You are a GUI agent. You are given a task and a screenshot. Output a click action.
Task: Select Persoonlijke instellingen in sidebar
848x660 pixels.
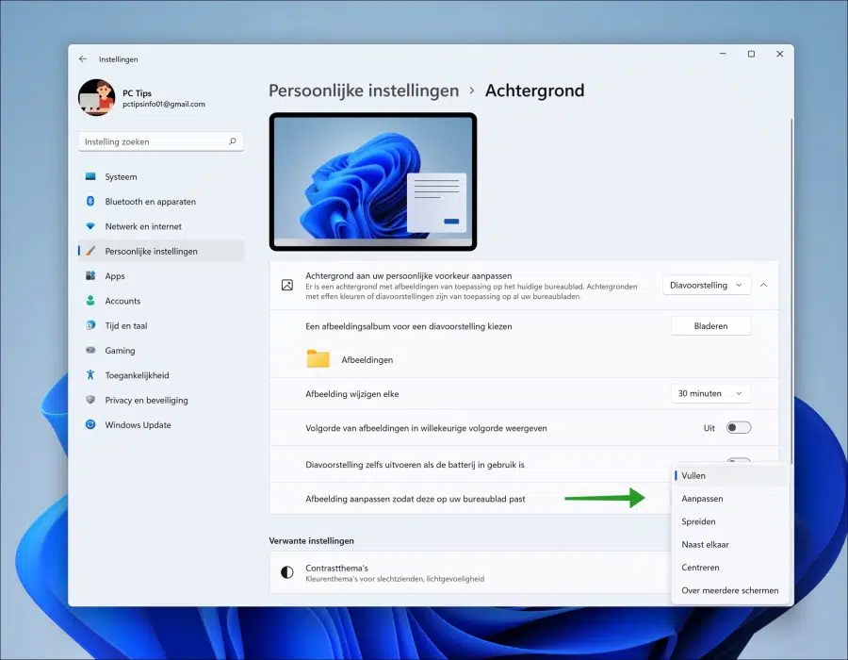(161, 251)
